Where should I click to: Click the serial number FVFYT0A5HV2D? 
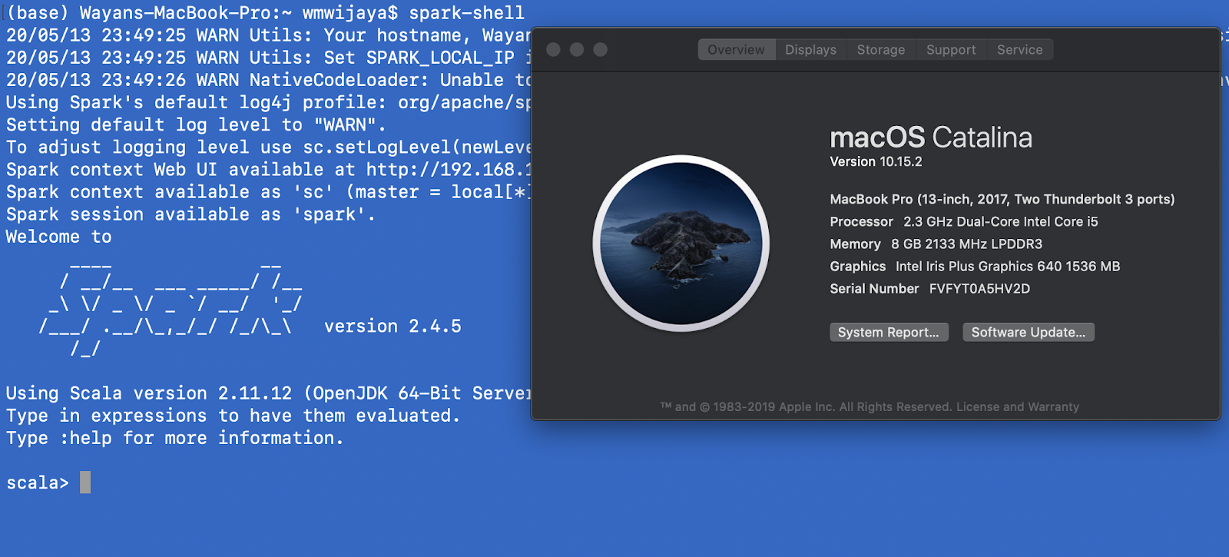(x=979, y=289)
